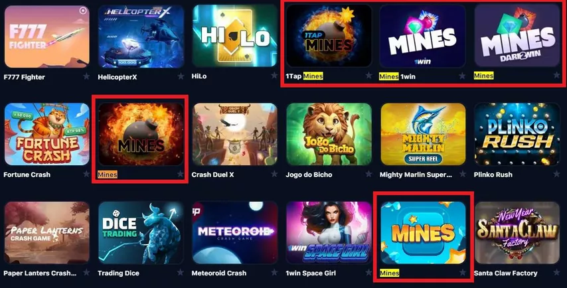
Task: Toggle the Plinko Rush favorite star
Action: coord(556,174)
